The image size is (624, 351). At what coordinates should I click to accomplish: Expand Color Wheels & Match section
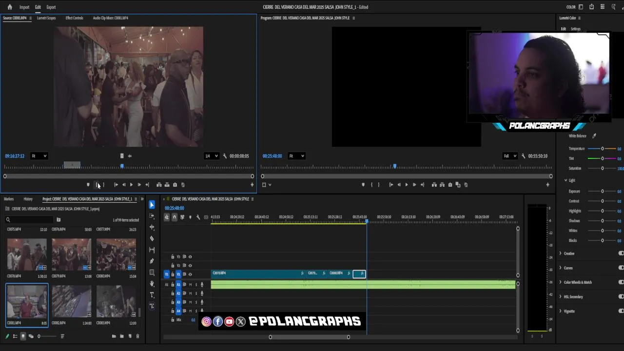pos(561,282)
